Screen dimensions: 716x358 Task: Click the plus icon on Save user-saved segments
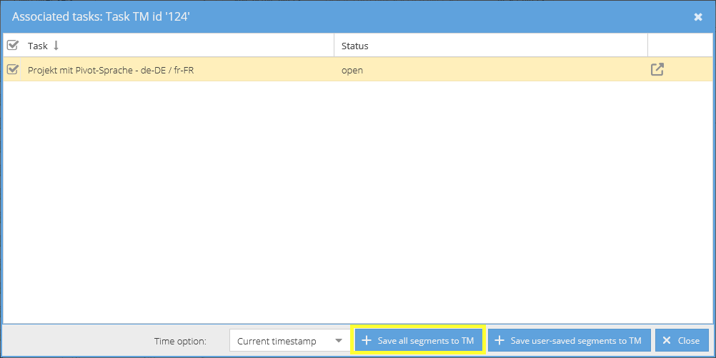[499, 341]
